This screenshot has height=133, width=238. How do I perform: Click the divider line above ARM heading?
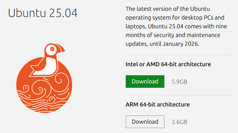tap(179, 95)
